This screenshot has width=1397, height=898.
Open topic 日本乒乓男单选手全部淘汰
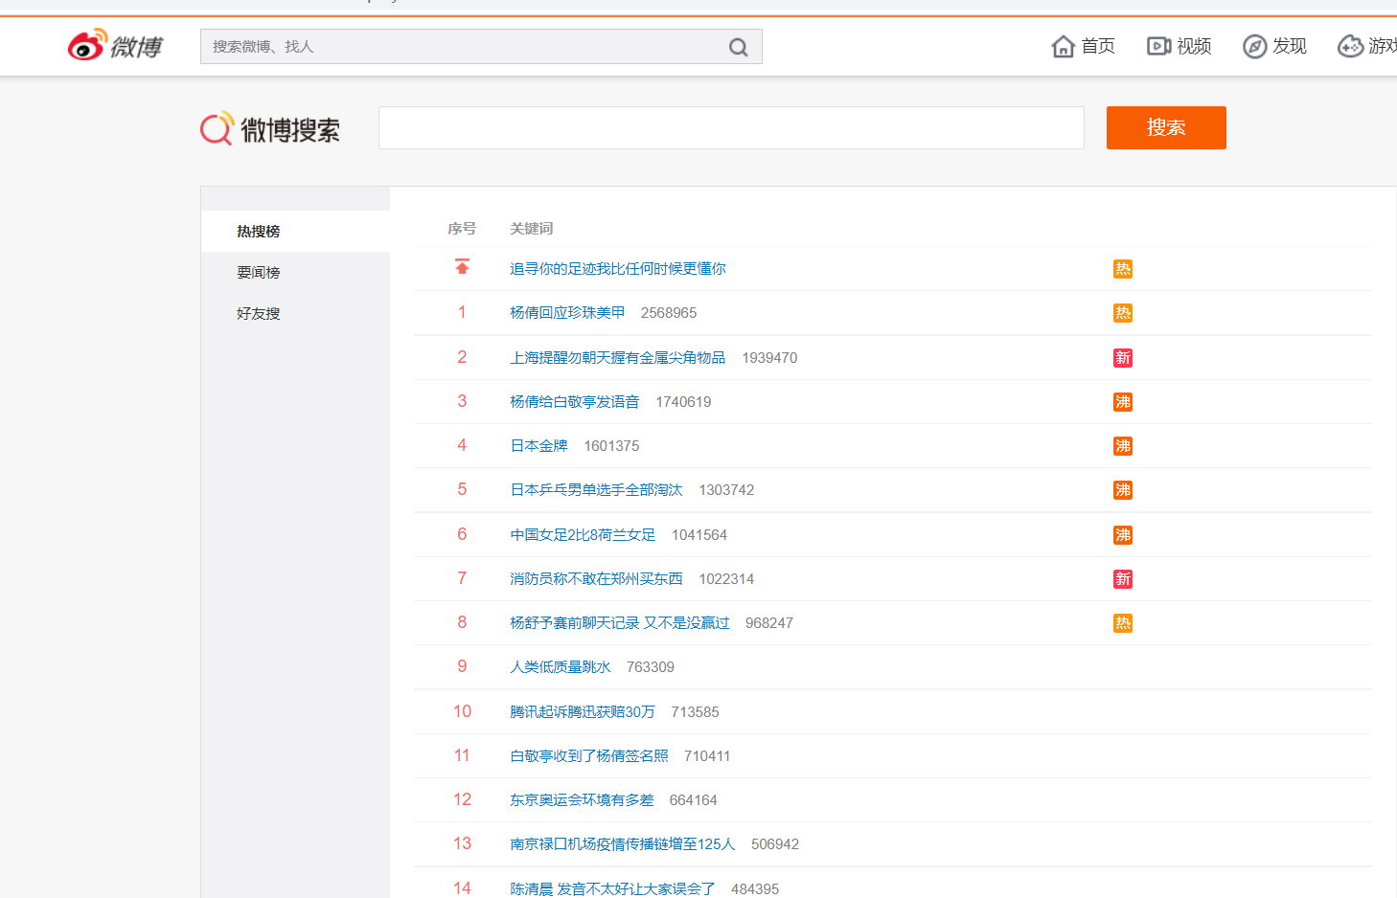[596, 490]
